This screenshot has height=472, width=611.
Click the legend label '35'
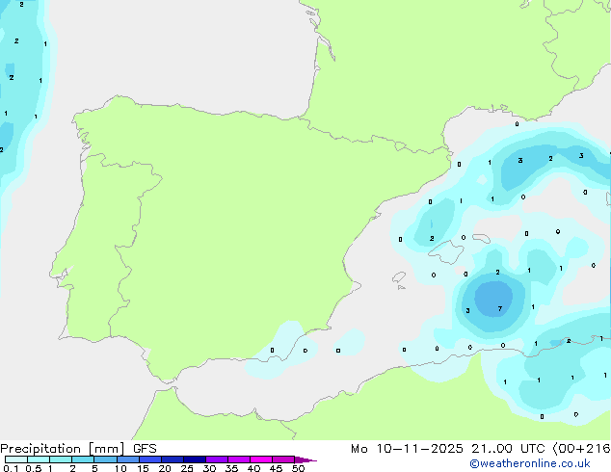coord(231,468)
